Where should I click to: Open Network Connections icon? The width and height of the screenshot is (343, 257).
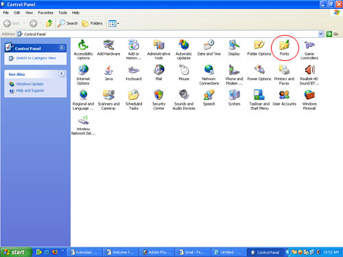(x=209, y=75)
